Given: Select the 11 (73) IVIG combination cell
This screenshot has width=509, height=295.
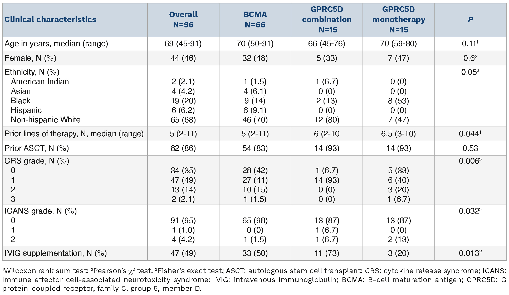Looking at the screenshot, I should 327,253.
